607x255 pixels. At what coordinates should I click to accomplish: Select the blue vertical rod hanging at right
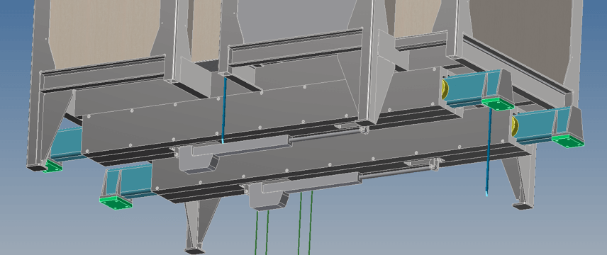(489, 152)
